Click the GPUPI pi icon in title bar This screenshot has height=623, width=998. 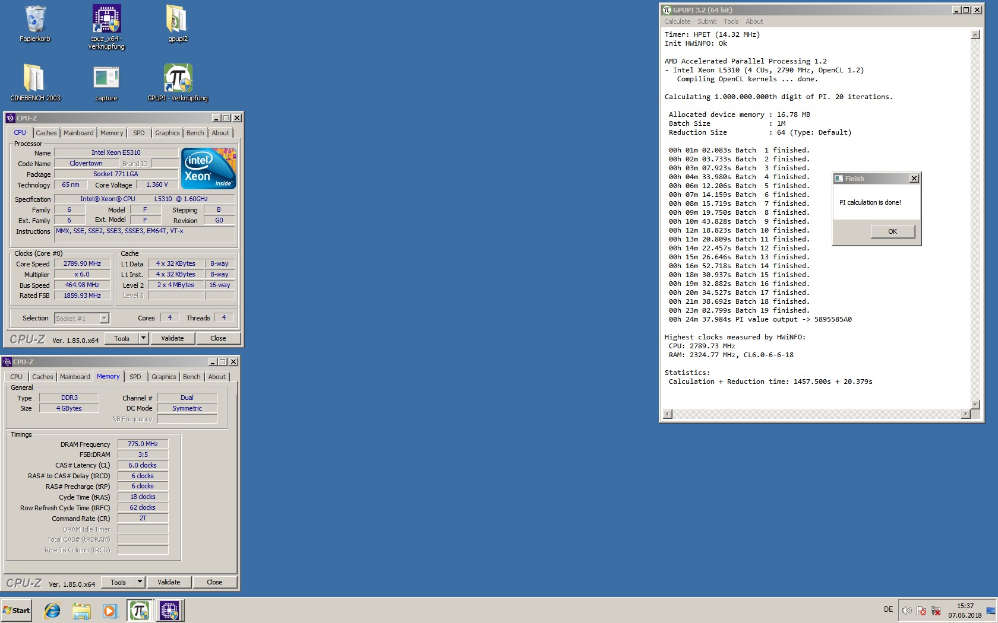[x=667, y=10]
